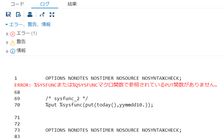Print the log using printer icon
The height and width of the screenshot is (140, 224).
click(x=30, y=15)
